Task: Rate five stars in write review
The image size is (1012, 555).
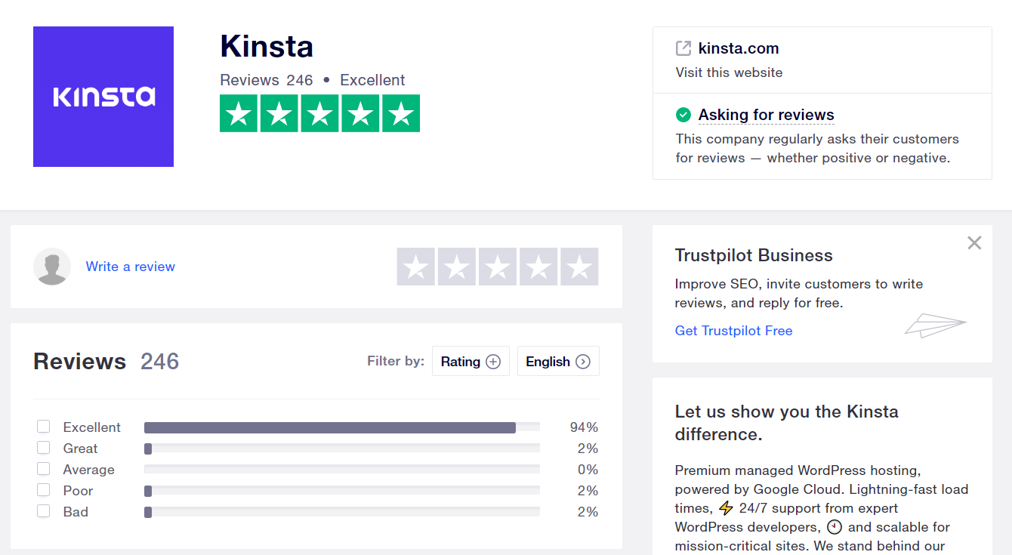Action: click(579, 267)
